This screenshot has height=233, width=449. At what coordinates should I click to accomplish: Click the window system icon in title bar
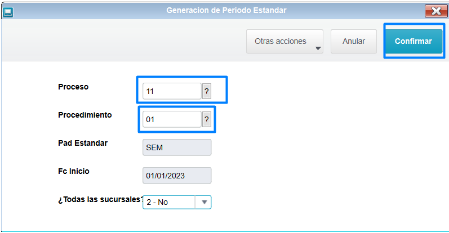tap(8, 11)
